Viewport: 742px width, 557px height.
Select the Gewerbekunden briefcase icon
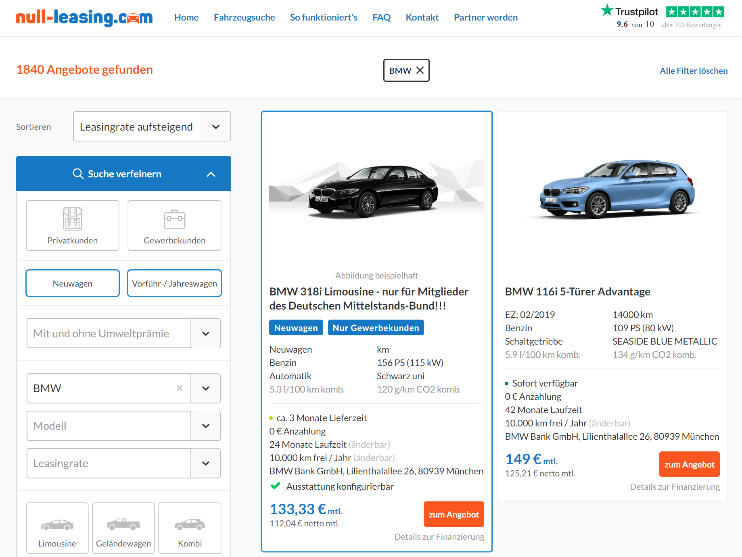click(175, 219)
